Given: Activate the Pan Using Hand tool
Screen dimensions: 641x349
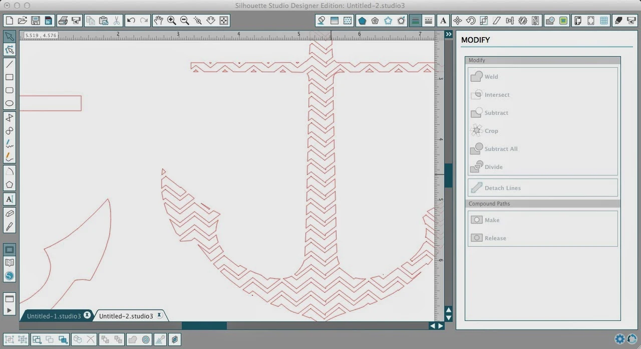Looking at the screenshot, I should [159, 21].
